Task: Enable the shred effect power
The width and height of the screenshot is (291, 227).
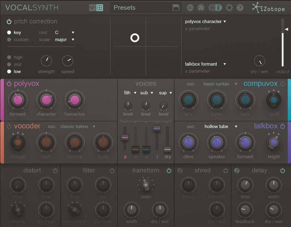Action: point(225,171)
